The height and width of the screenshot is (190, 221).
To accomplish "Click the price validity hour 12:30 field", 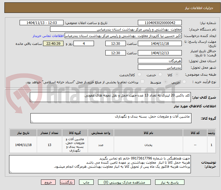I will point(115,53).
